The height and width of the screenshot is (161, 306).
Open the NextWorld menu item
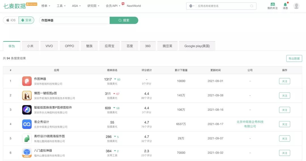pyautogui.click(x=134, y=6)
